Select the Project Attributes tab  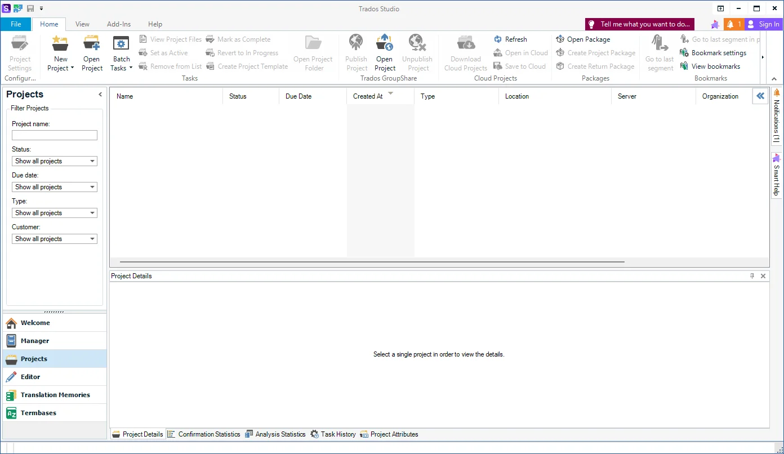click(389, 434)
